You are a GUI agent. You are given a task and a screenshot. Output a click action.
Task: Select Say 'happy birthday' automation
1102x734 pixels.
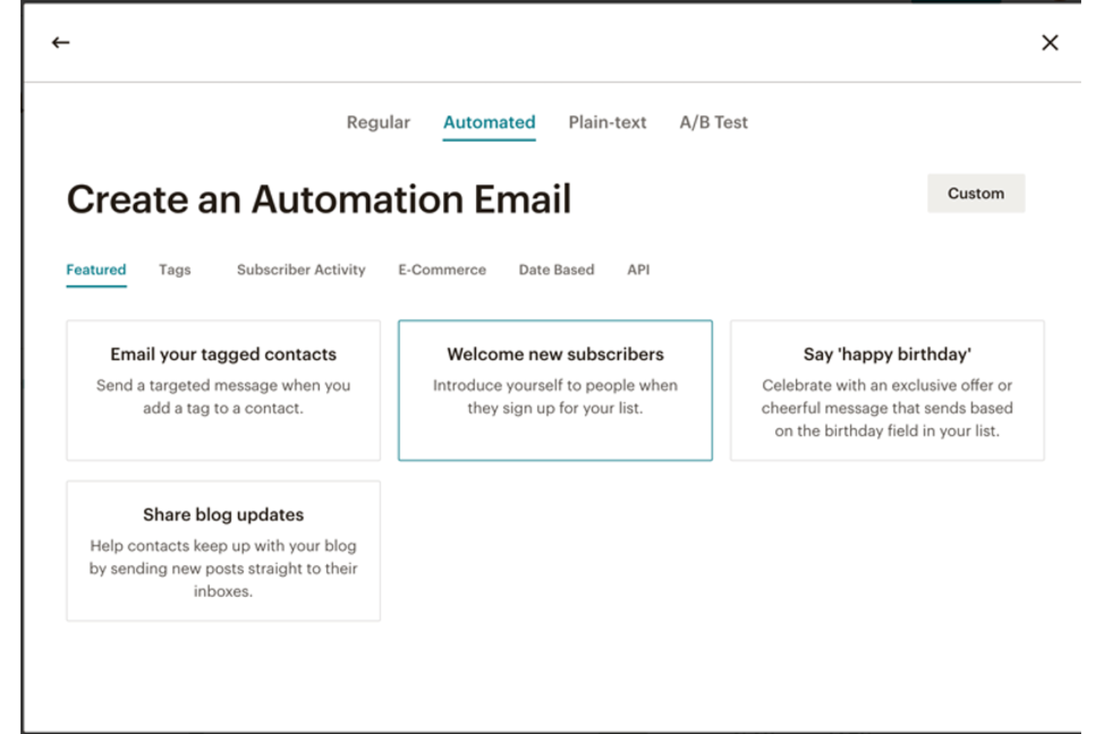pyautogui.click(x=886, y=390)
